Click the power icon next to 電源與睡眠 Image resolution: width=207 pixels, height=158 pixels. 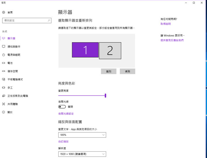[x=3, y=55]
